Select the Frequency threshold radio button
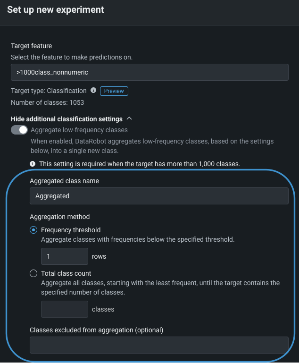This screenshot has height=363, width=299. [33, 230]
